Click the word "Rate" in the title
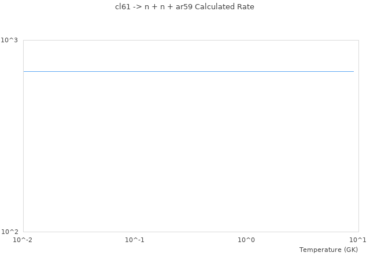370x278 pixels. coord(245,7)
